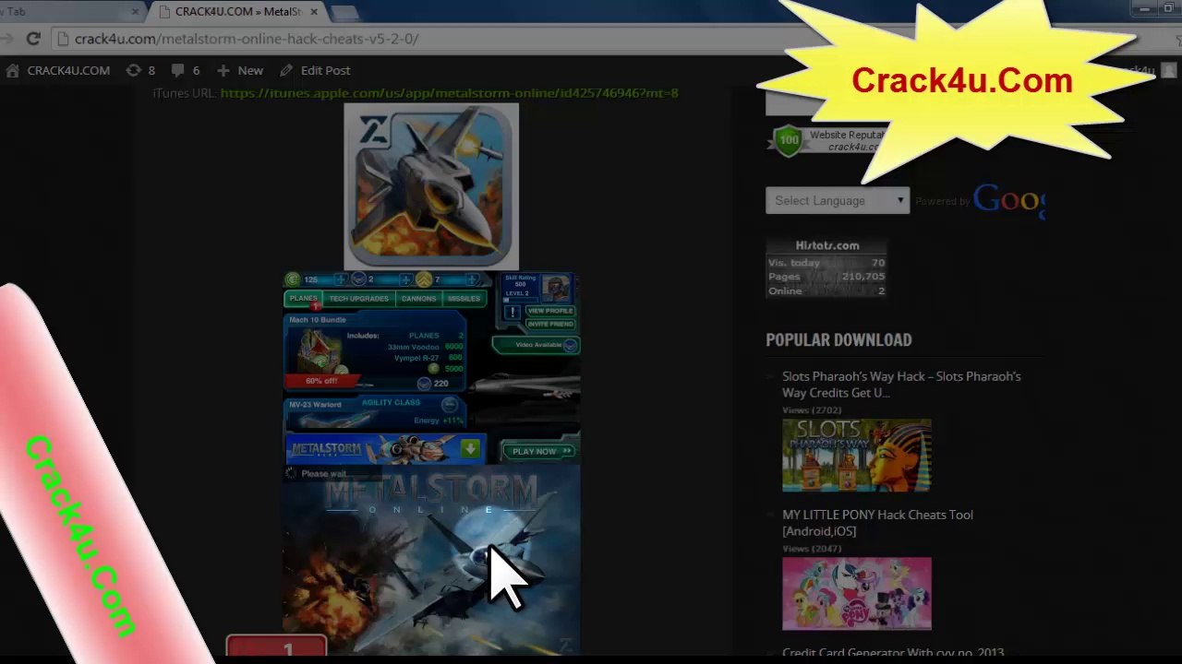Click the plus New item in admin bar
This screenshot has height=664, width=1182.
pos(240,70)
